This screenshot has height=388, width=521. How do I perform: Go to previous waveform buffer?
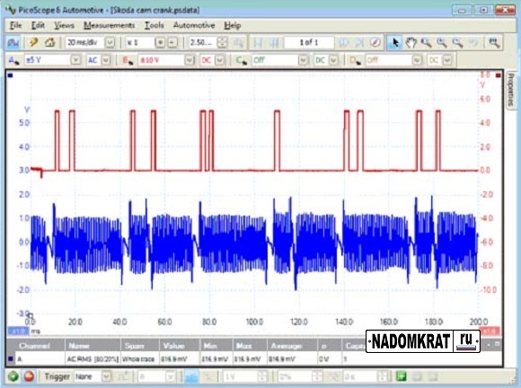coord(274,42)
